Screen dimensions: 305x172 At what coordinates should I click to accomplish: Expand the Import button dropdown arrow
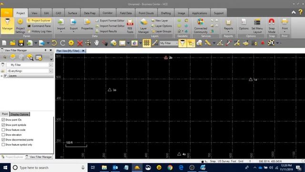61,32
